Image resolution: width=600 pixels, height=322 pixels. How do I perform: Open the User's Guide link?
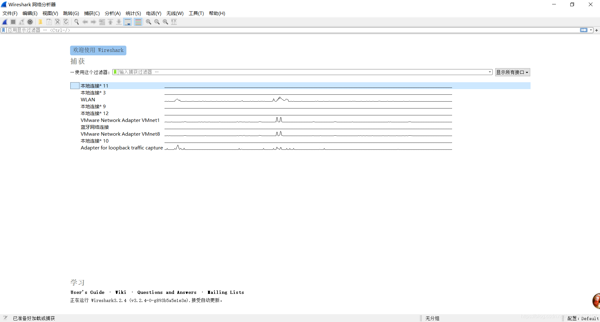[88, 292]
